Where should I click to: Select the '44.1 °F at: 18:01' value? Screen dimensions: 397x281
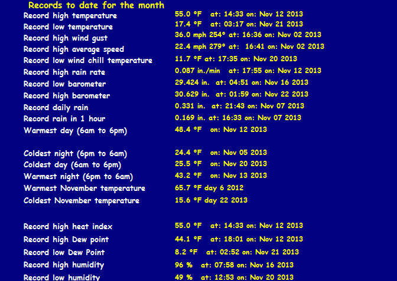pos(209,239)
